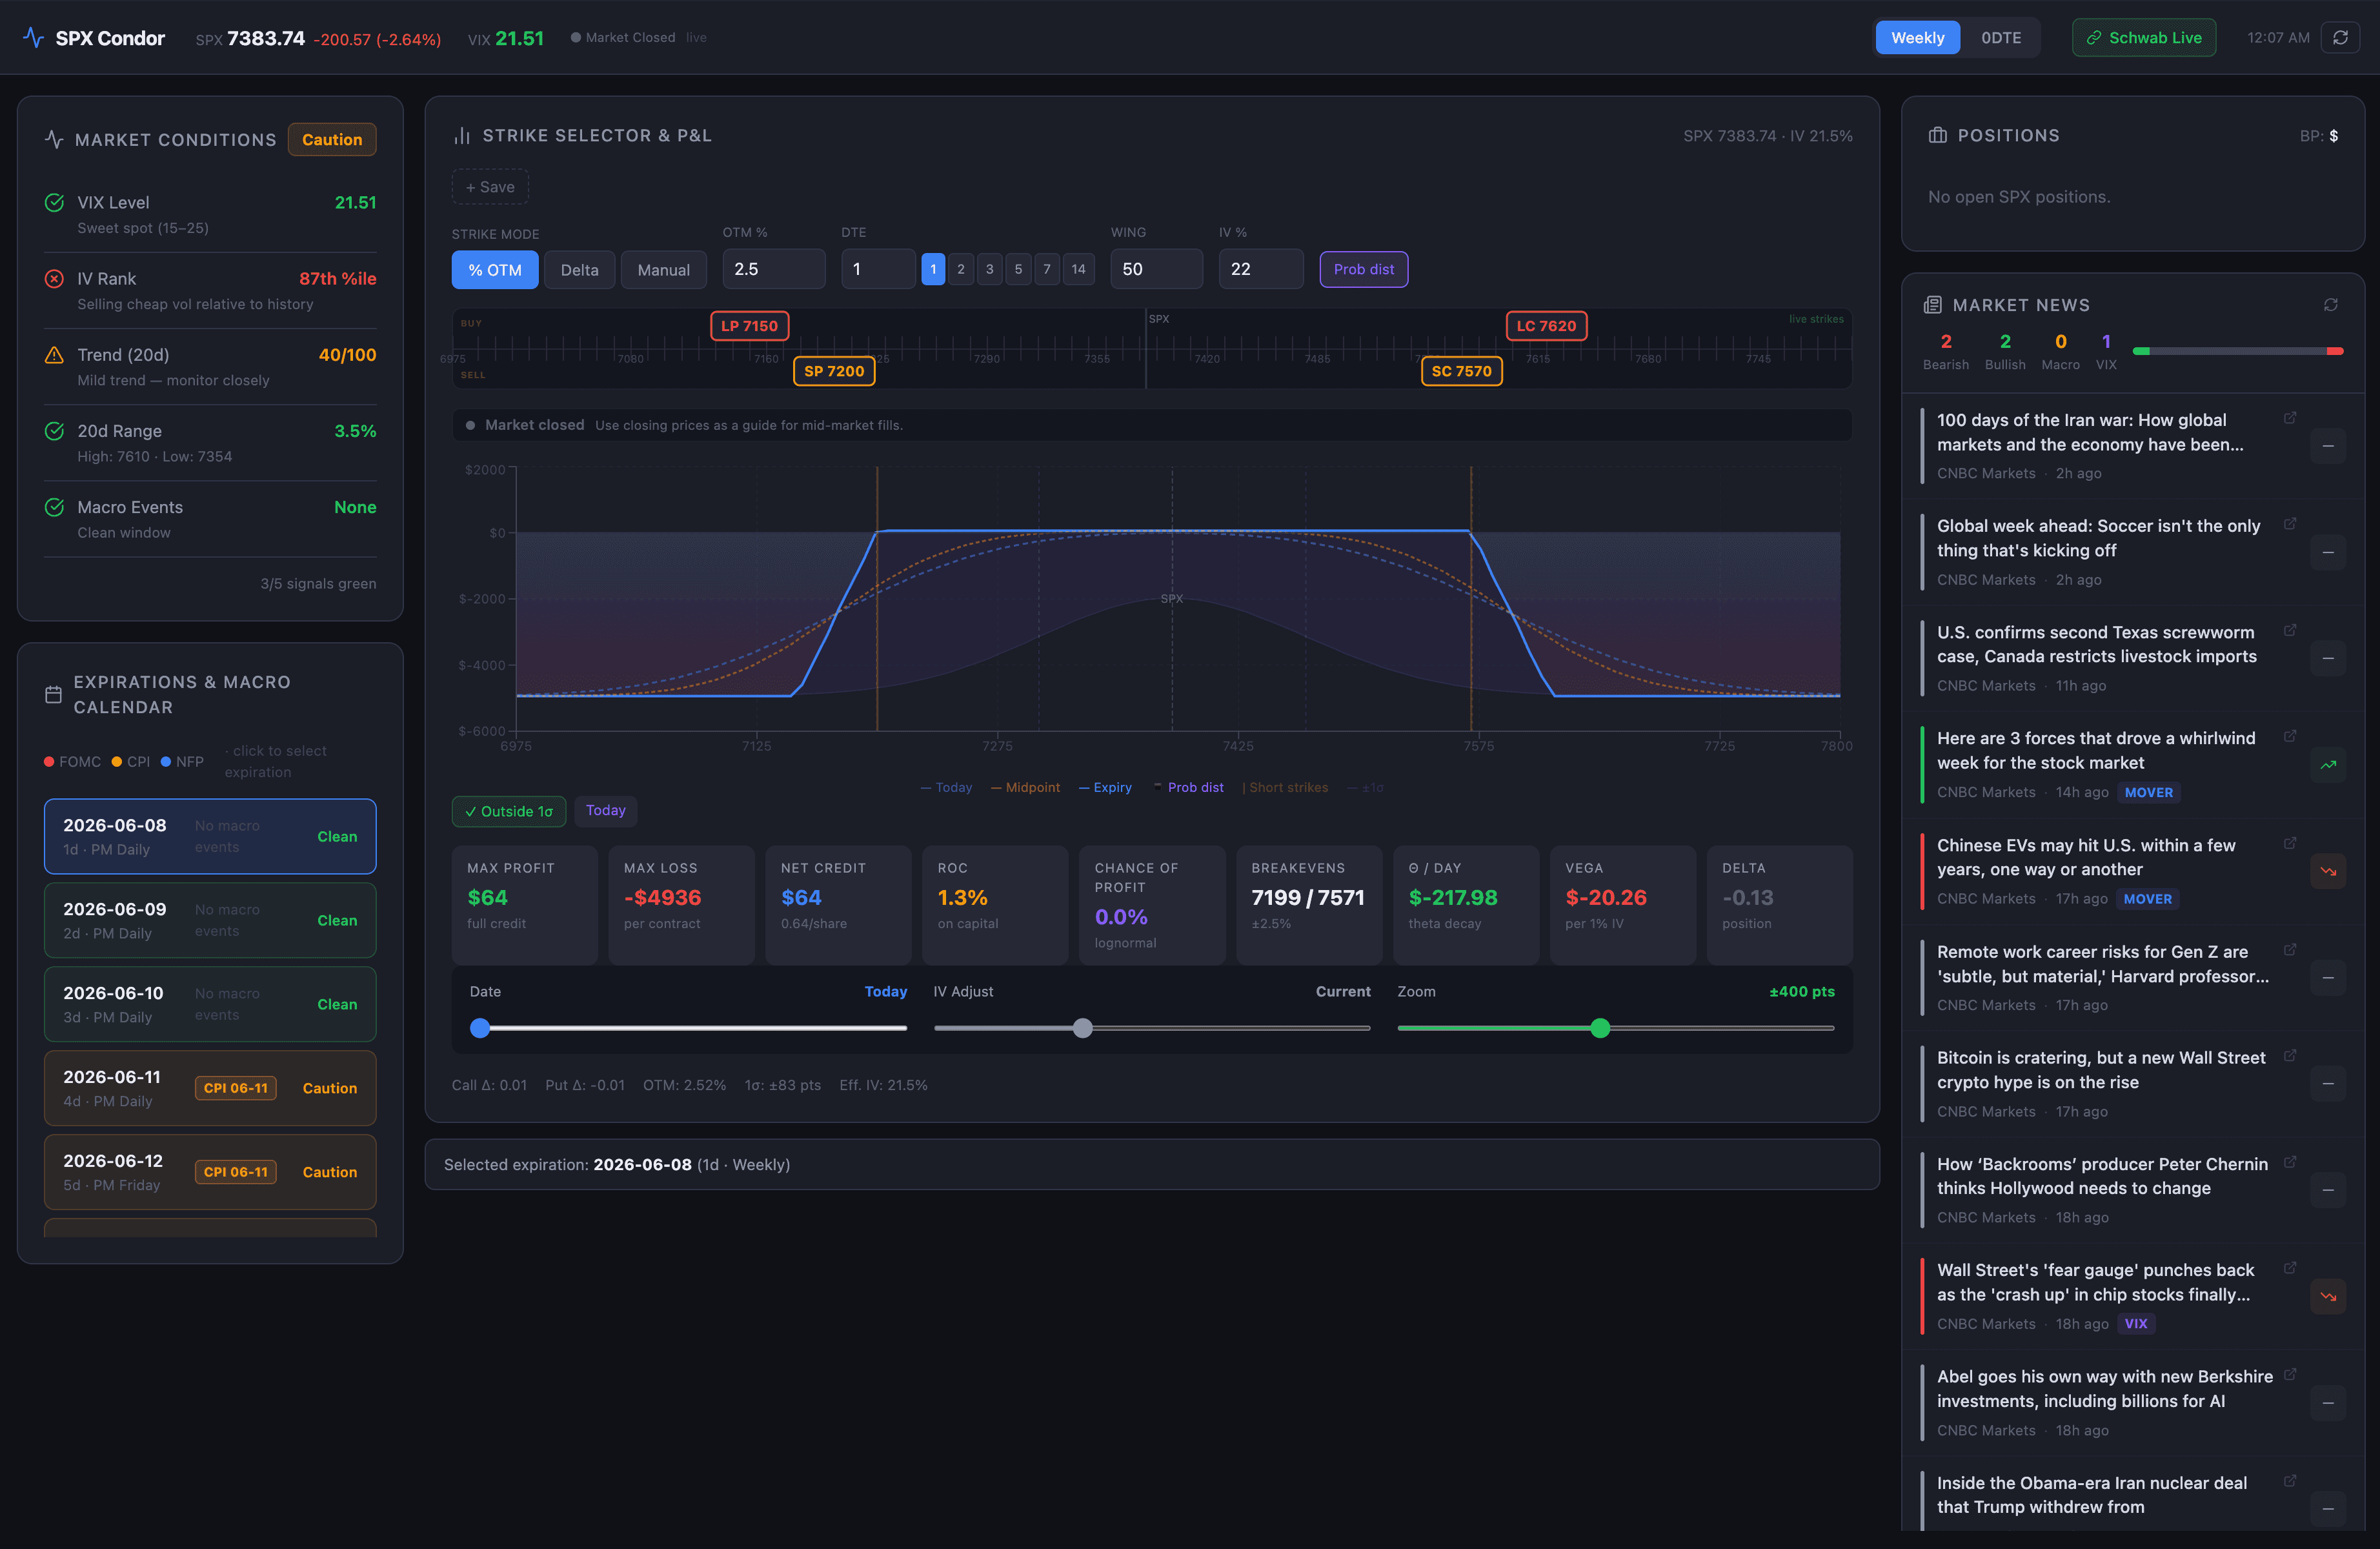Click the Trend (20d) warning triangle icon
The image size is (2380, 1549).
[x=55, y=355]
